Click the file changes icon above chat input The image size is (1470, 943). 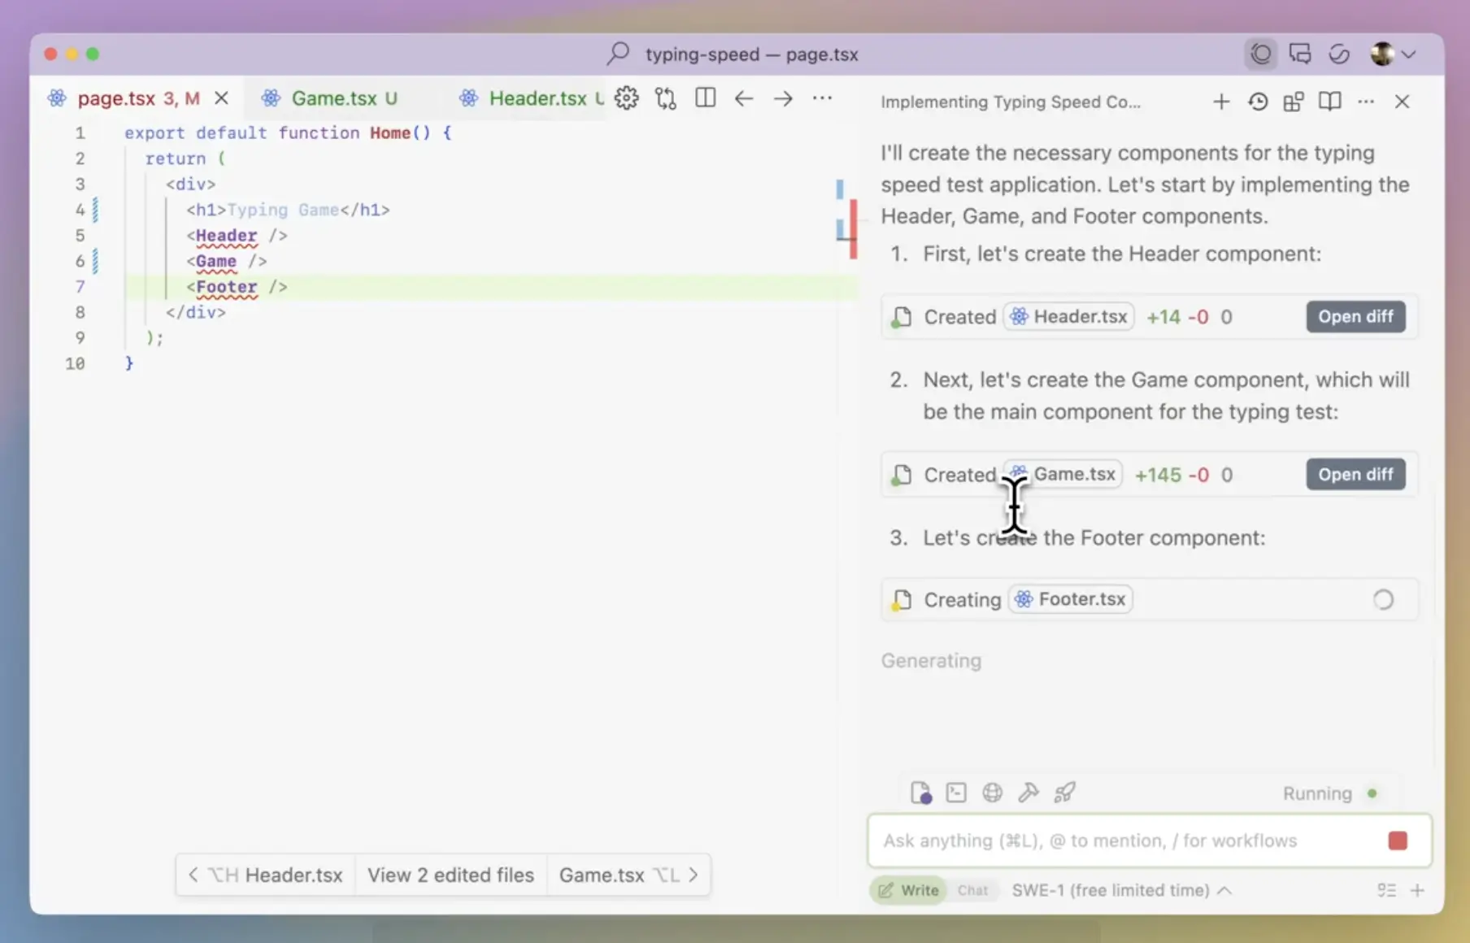[921, 793]
